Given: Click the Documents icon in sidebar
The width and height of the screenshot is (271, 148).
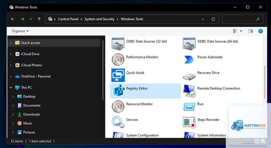Looking at the screenshot, I should tap(20, 106).
